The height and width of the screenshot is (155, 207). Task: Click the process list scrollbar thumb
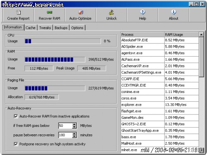point(201,57)
